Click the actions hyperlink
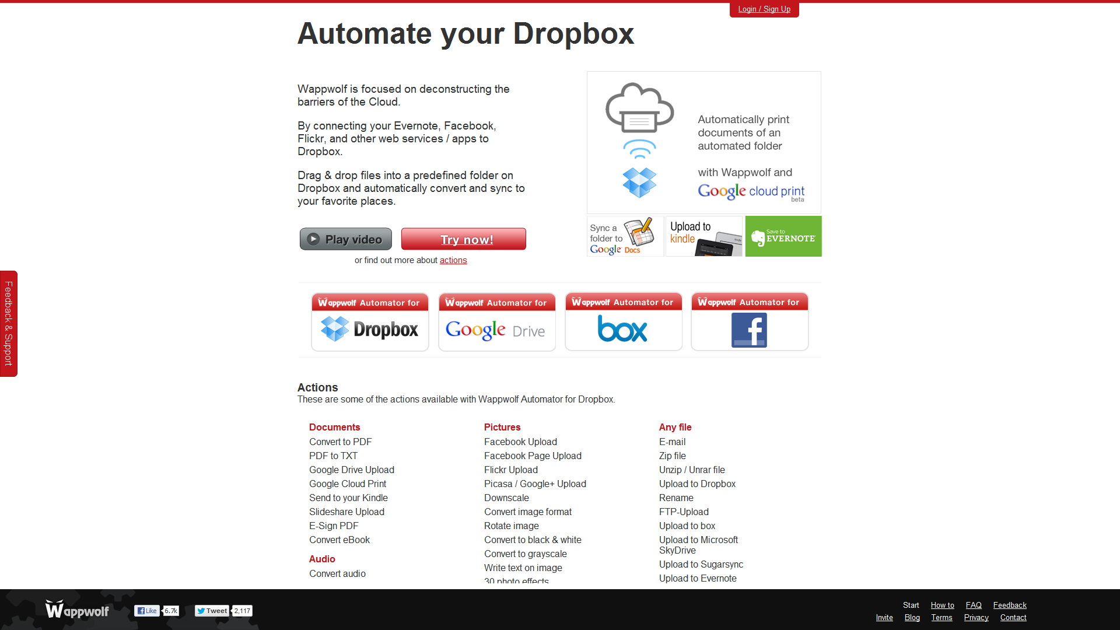This screenshot has height=630, width=1120. click(x=453, y=260)
